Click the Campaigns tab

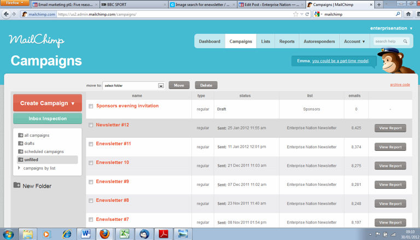pos(241,41)
